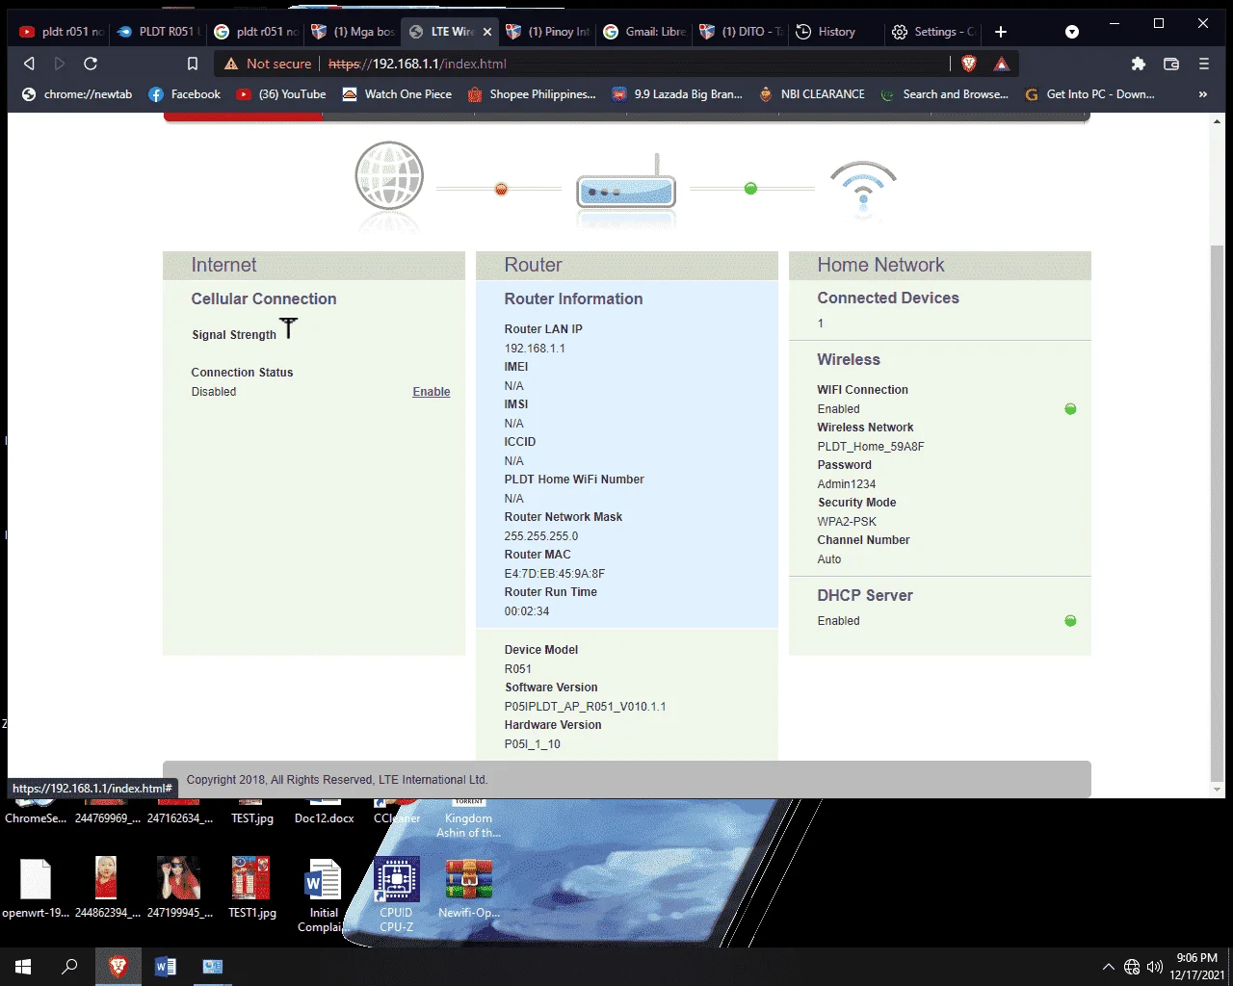
Task: Click Brave browser taskbar icon
Action: (x=118, y=967)
